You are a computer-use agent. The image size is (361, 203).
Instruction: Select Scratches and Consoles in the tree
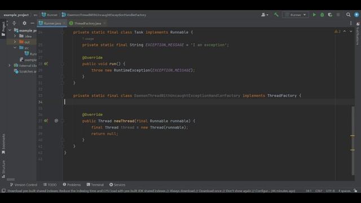25,72
